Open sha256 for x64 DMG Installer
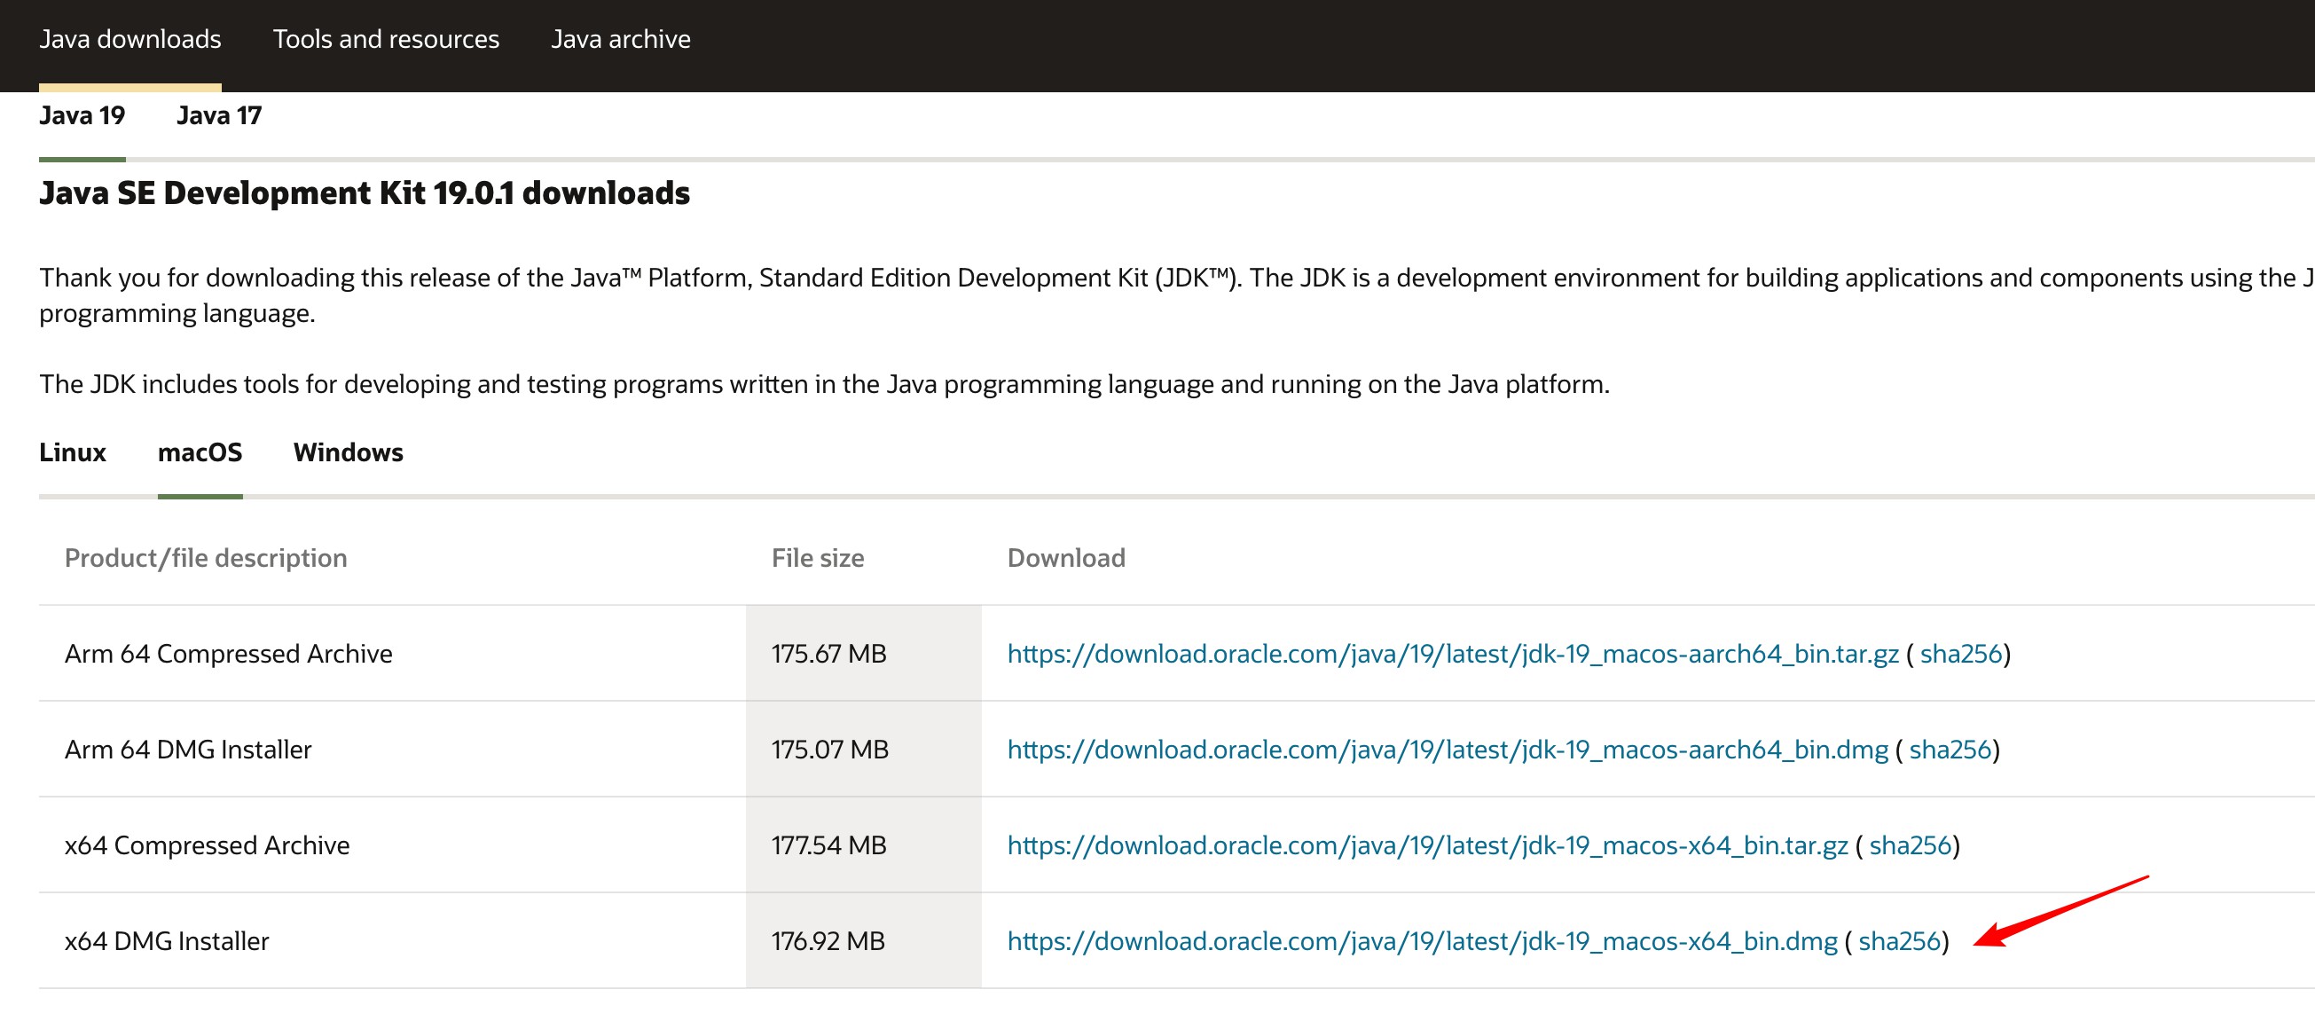2315x1029 pixels. click(1900, 942)
